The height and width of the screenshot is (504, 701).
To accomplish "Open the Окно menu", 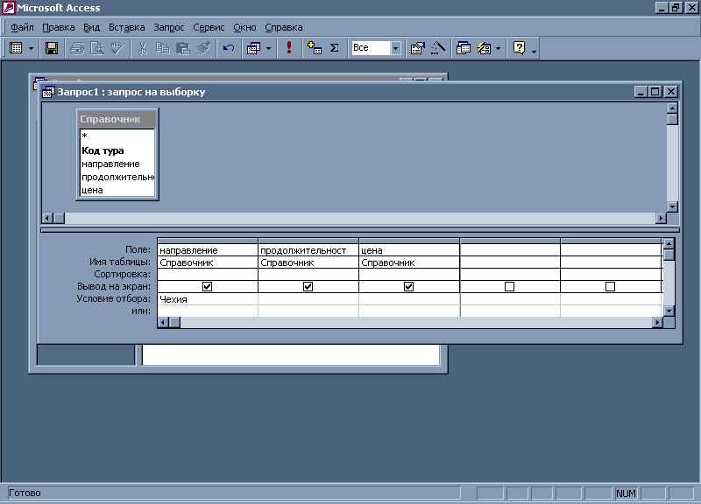I will (x=244, y=27).
